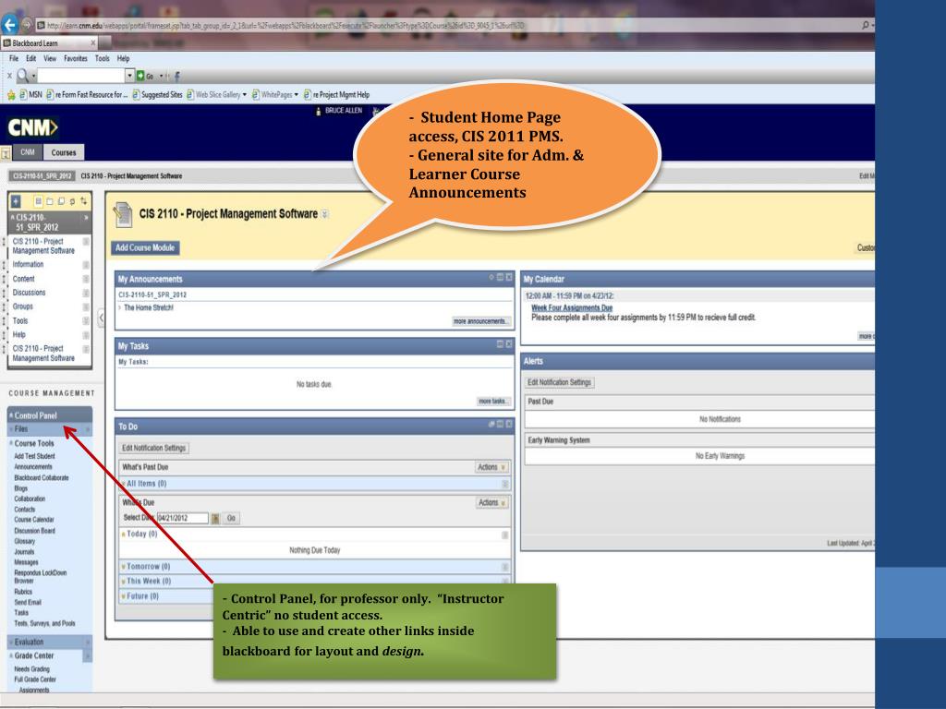Click inside the toolbar search field
Screen dimensions: 946x709
point(81,76)
